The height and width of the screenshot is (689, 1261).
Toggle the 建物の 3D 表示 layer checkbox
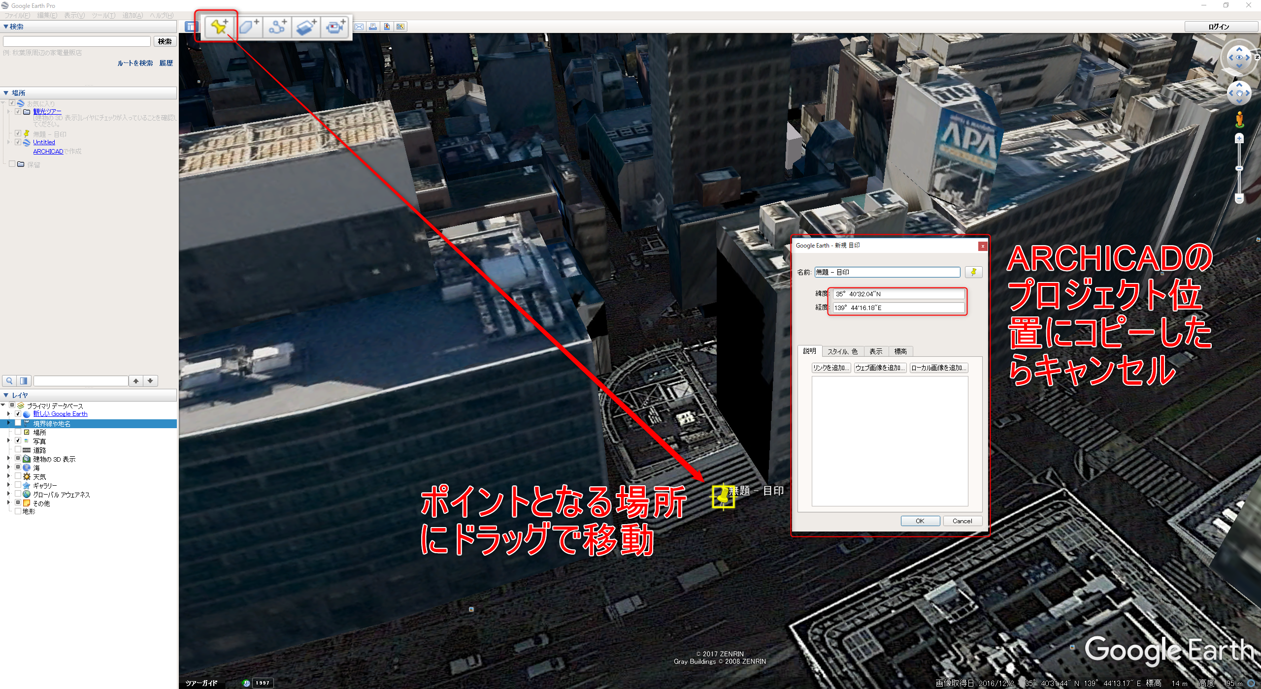18,459
